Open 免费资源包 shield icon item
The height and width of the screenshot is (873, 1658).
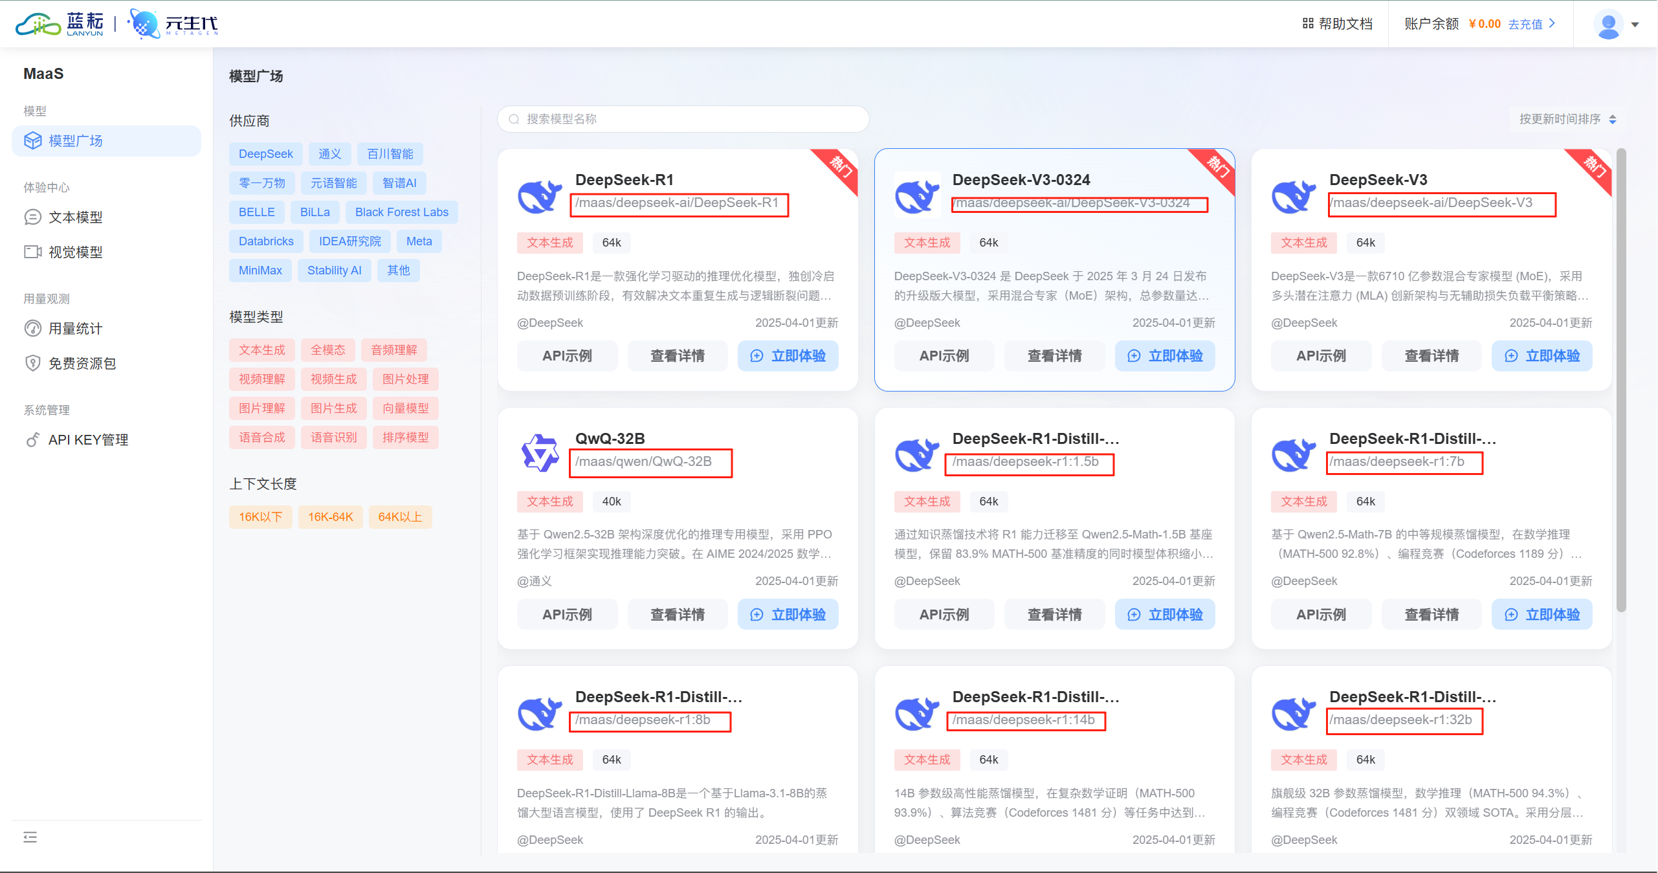tap(32, 364)
